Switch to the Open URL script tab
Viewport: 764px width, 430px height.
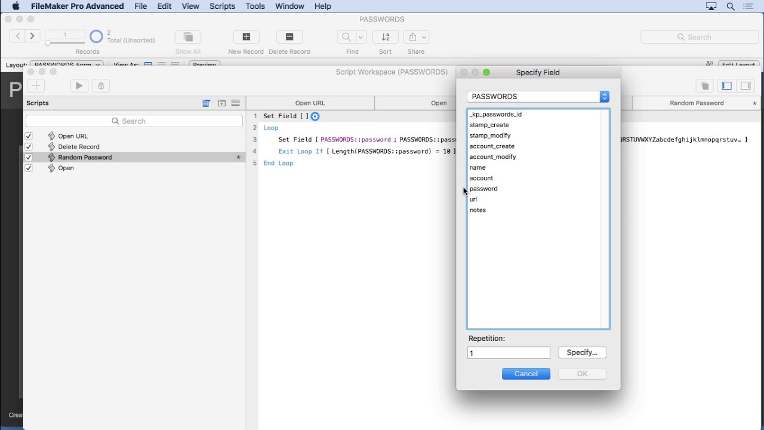click(x=310, y=103)
